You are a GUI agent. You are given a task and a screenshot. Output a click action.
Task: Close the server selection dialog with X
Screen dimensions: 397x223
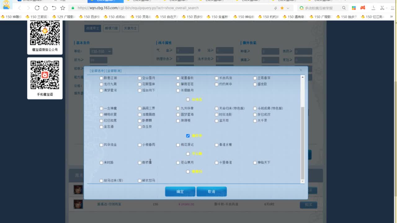click(301, 70)
